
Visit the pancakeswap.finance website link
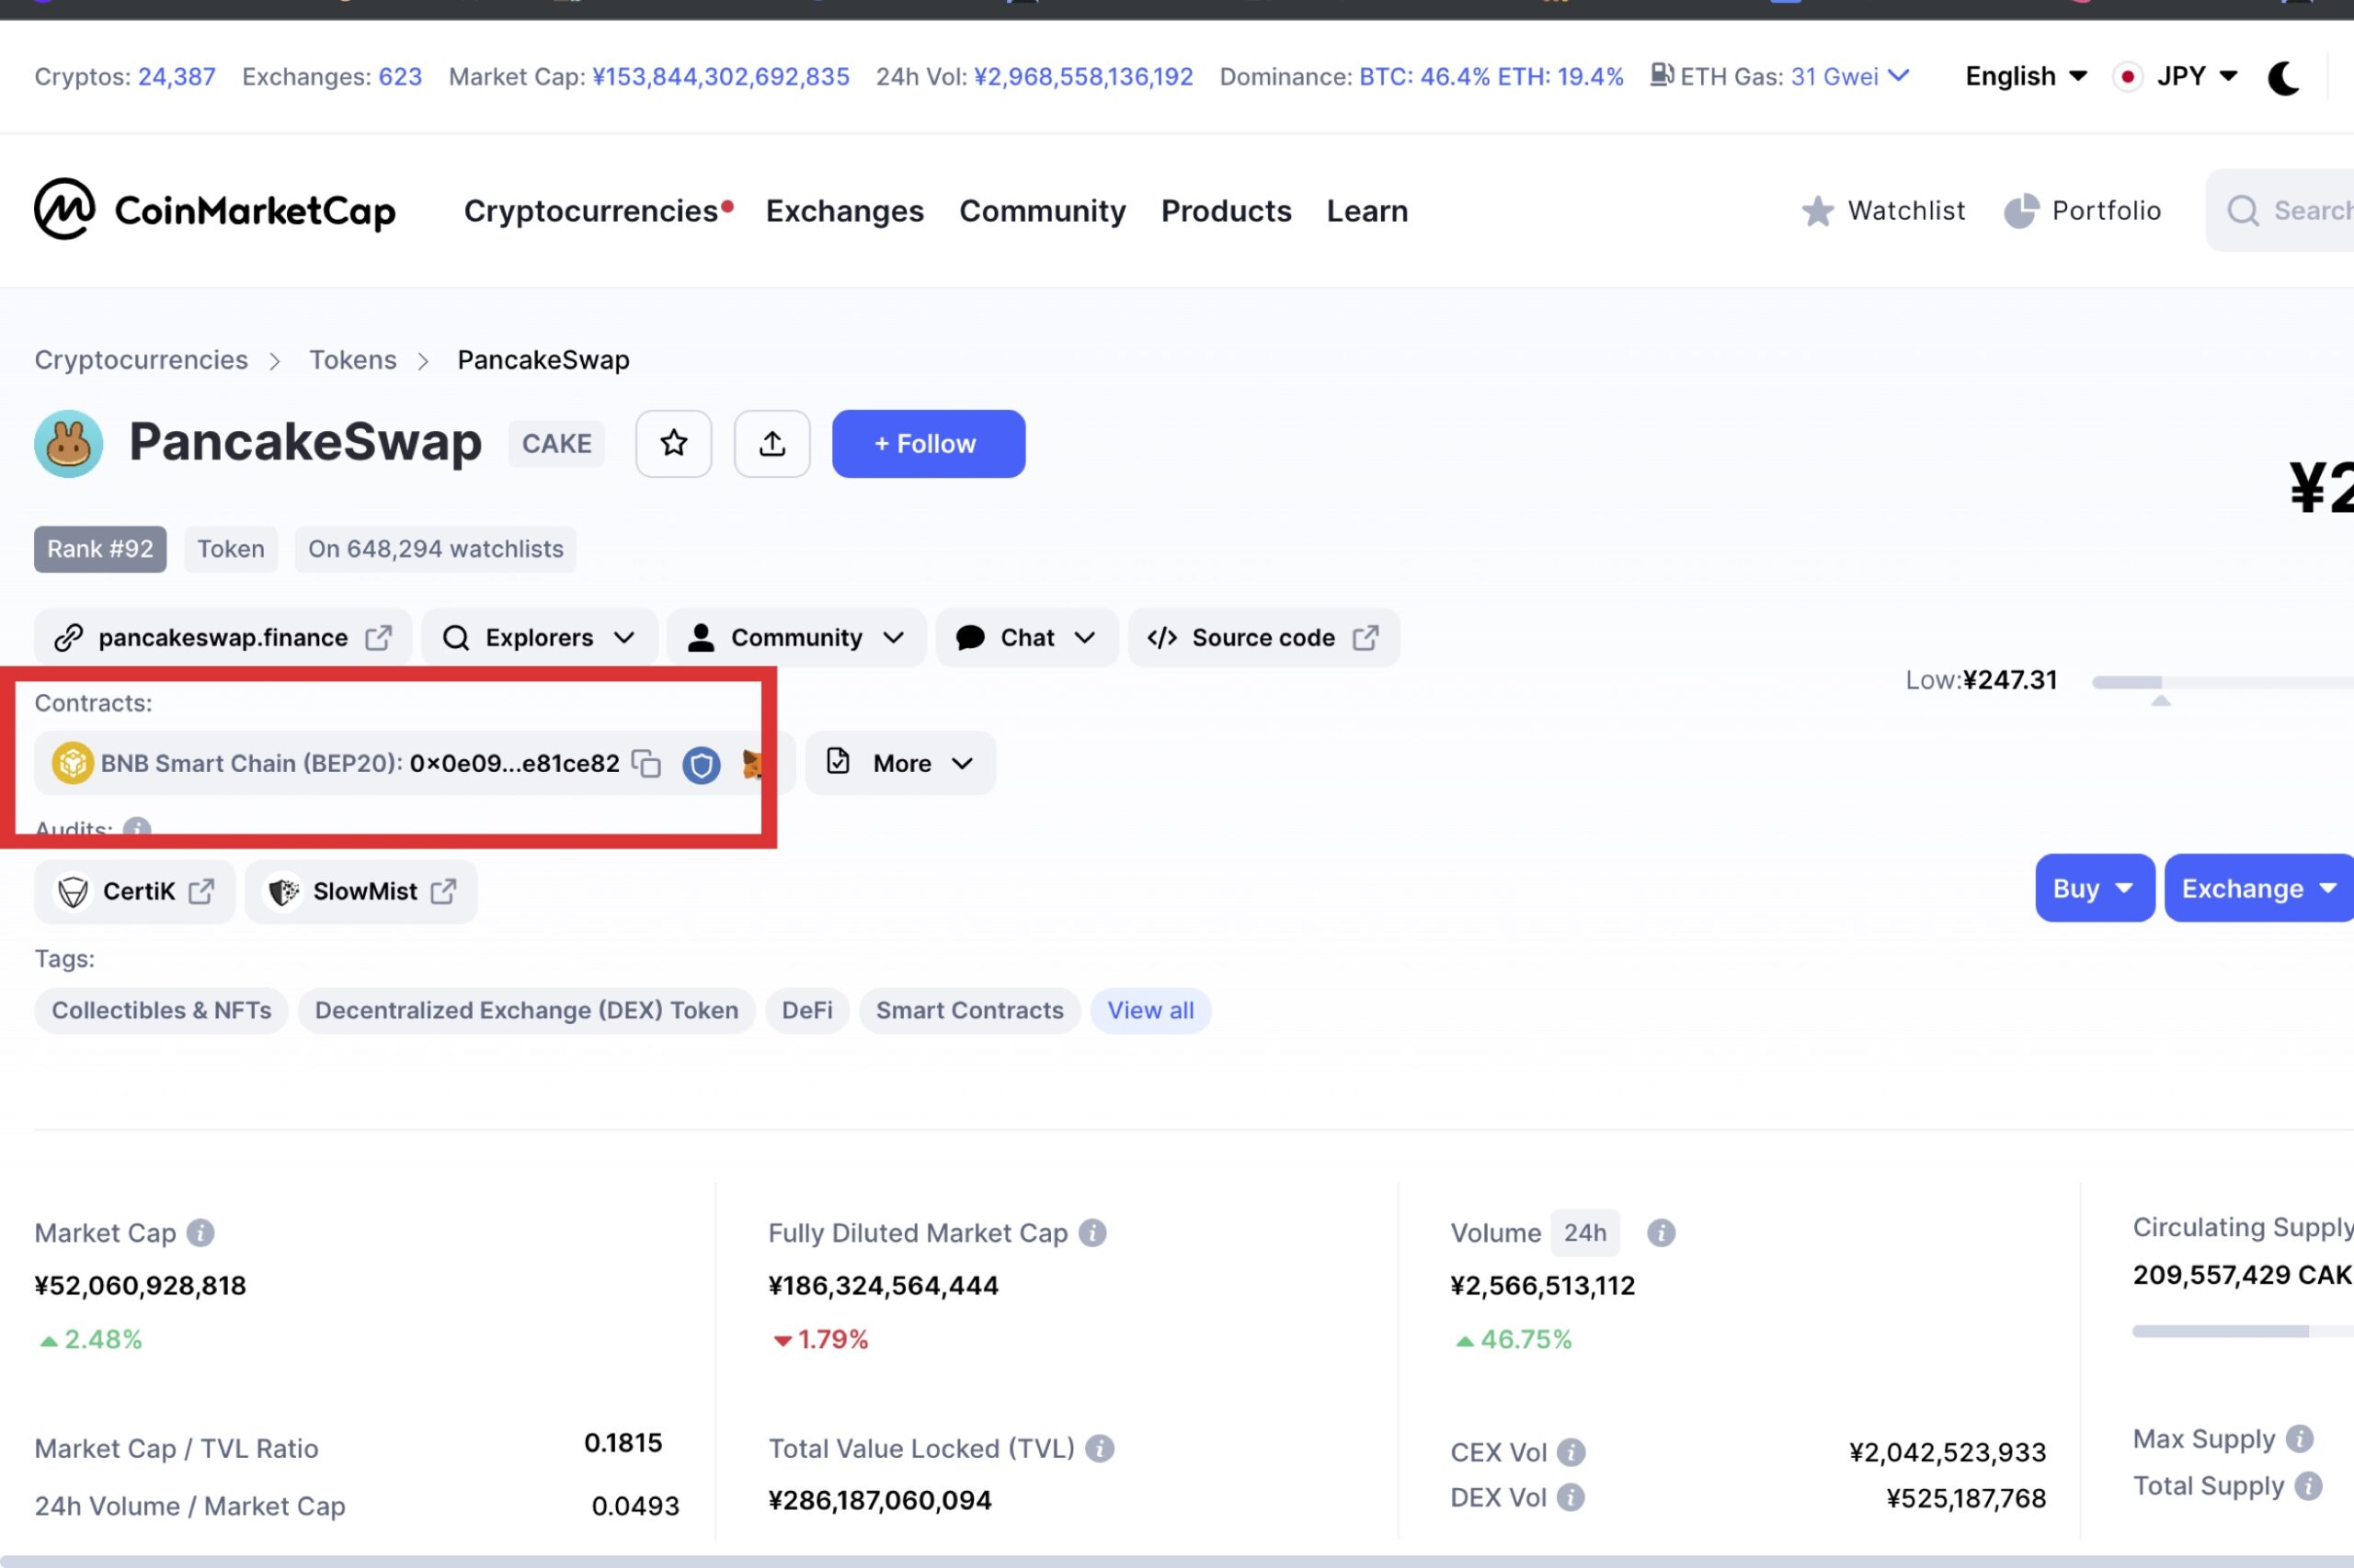pyautogui.click(x=223, y=637)
